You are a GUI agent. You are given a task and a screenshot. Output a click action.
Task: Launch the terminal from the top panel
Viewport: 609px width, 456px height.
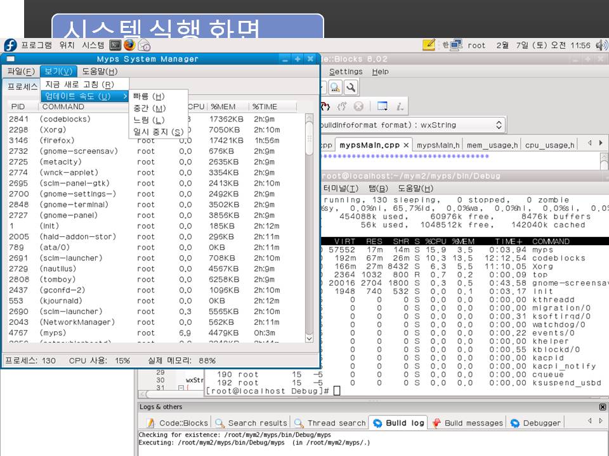click(115, 46)
